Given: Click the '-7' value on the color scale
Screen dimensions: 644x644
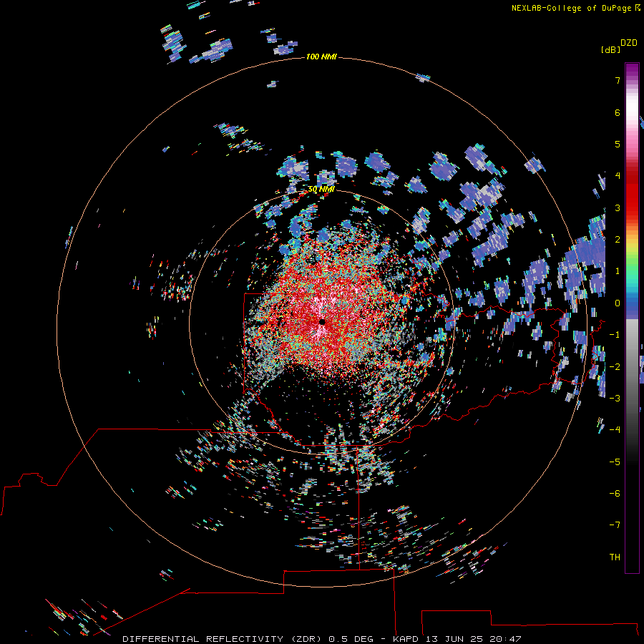Looking at the screenshot, I should pyautogui.click(x=615, y=525).
